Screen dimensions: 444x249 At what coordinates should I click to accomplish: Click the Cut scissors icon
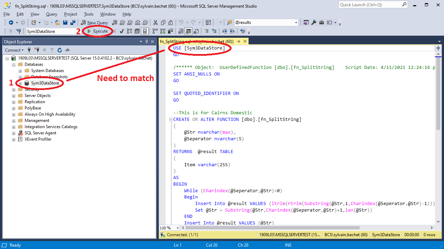[x=155, y=23]
